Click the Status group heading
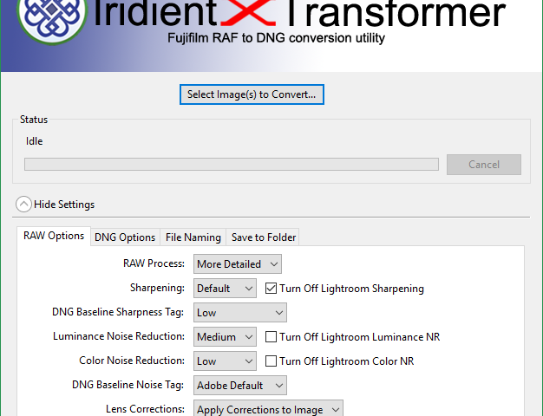The height and width of the screenshot is (416, 543). pos(34,120)
